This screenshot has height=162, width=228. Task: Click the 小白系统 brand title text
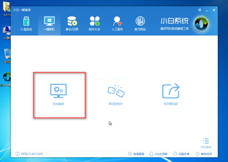174,21
